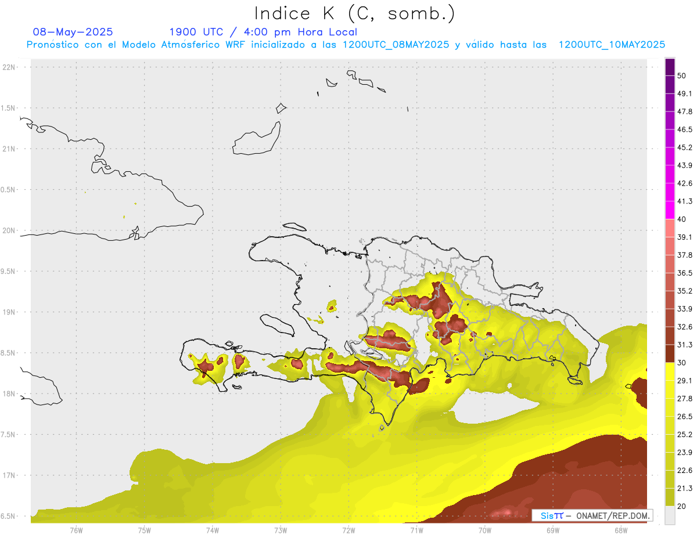697x538 pixels.
Task: Click the "17N" latitude label
Action: pos(9,475)
